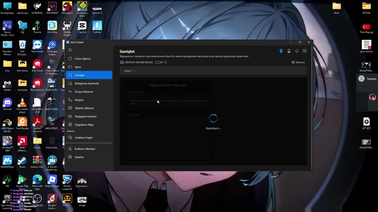The width and height of the screenshot is (378, 212).
Task: Open the feedback note icon
Action: click(305, 51)
